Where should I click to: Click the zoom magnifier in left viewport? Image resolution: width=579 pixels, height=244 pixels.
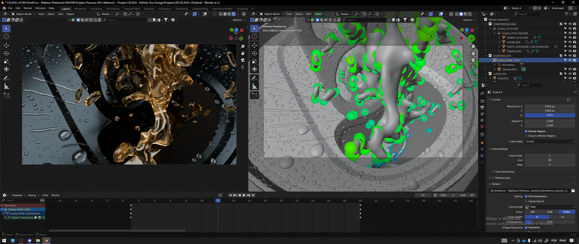(x=243, y=47)
